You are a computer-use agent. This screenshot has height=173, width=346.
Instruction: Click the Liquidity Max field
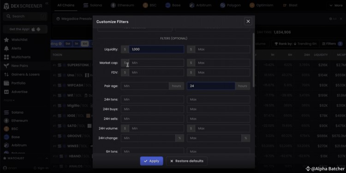click(222, 49)
